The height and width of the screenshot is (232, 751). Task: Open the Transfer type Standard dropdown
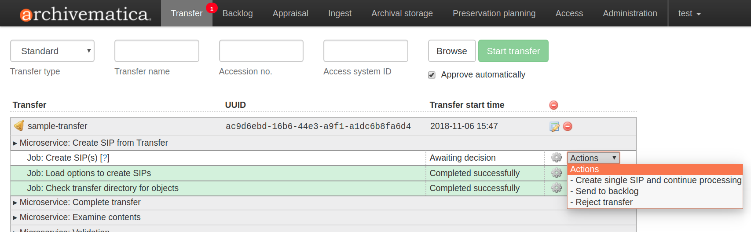[52, 51]
